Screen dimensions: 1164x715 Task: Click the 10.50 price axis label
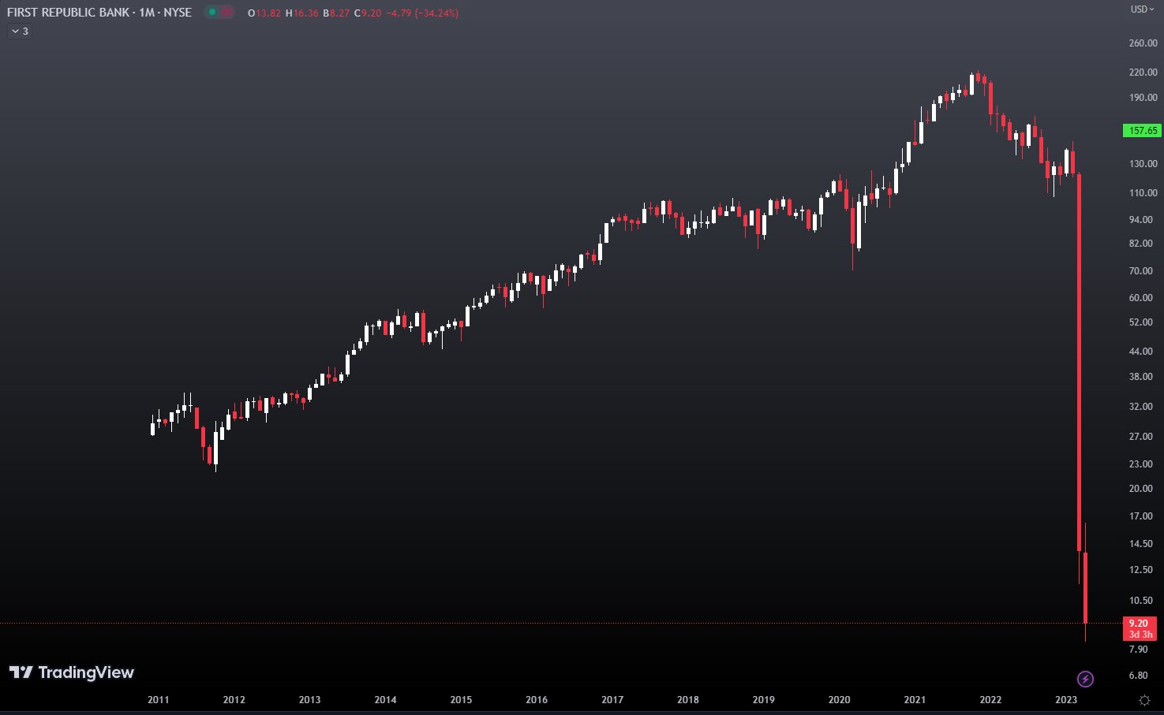[1141, 601]
